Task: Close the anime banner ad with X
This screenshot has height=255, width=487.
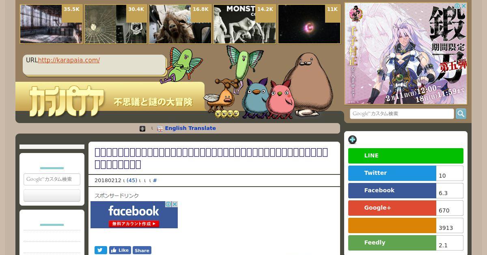Action: pos(463,6)
